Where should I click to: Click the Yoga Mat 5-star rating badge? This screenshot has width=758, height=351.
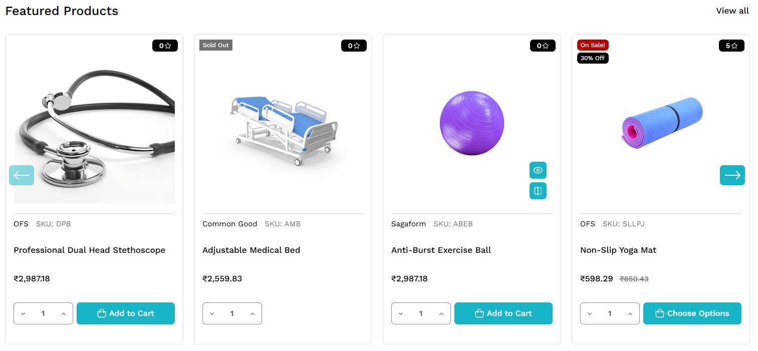(731, 46)
